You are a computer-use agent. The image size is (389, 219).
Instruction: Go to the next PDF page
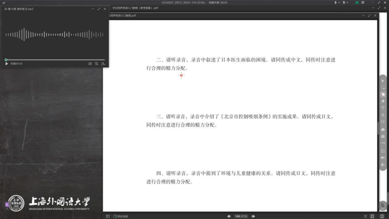click(x=253, y=216)
